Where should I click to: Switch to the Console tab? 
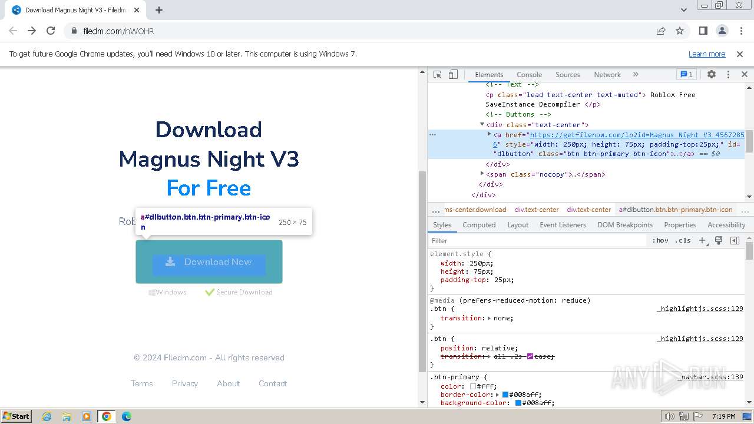pos(529,75)
